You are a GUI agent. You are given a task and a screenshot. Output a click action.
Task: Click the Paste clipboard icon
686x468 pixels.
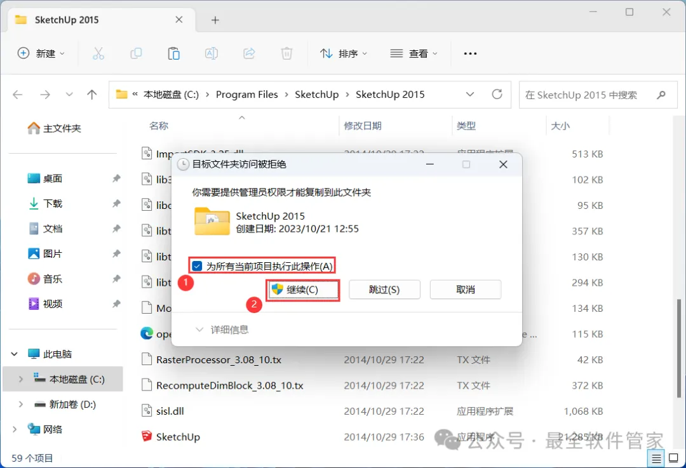(173, 53)
